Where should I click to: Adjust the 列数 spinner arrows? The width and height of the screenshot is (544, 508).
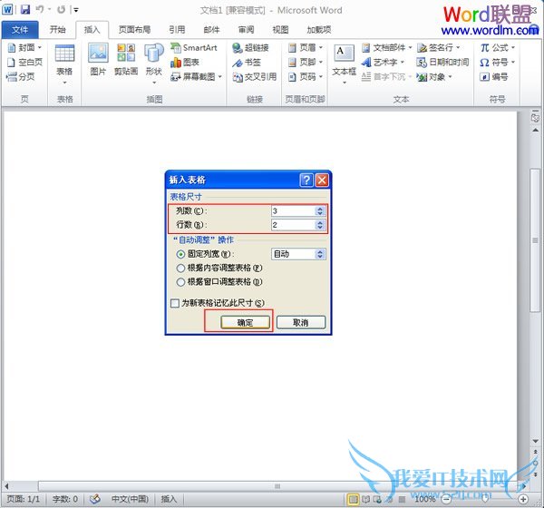click(x=320, y=210)
